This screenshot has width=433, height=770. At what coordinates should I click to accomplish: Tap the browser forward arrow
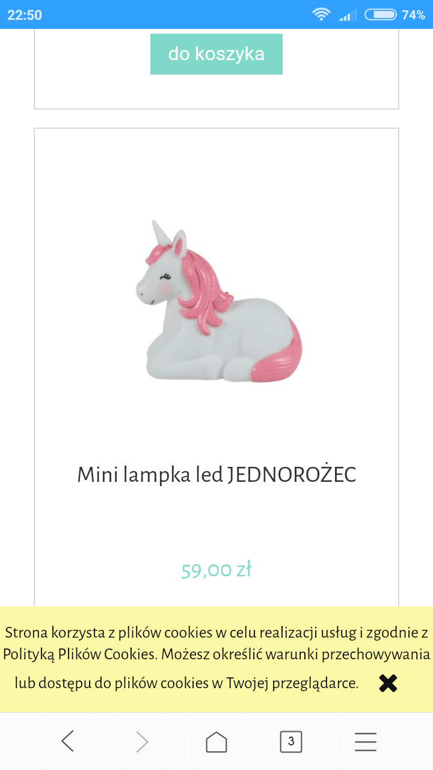[x=142, y=742]
